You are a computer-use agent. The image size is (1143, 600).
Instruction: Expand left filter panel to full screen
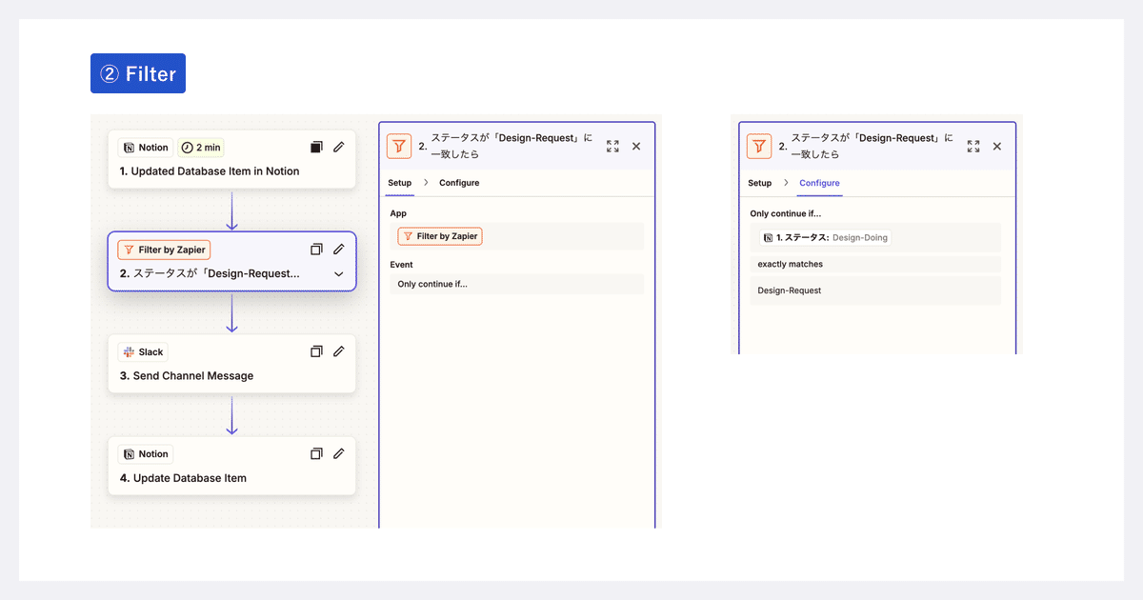pos(612,146)
